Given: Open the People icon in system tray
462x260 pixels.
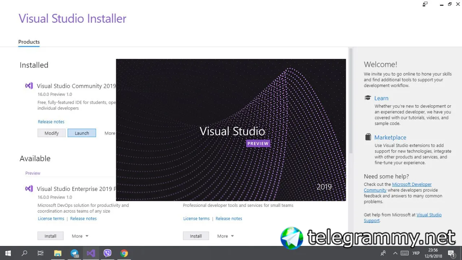Looking at the screenshot, I should (383, 253).
